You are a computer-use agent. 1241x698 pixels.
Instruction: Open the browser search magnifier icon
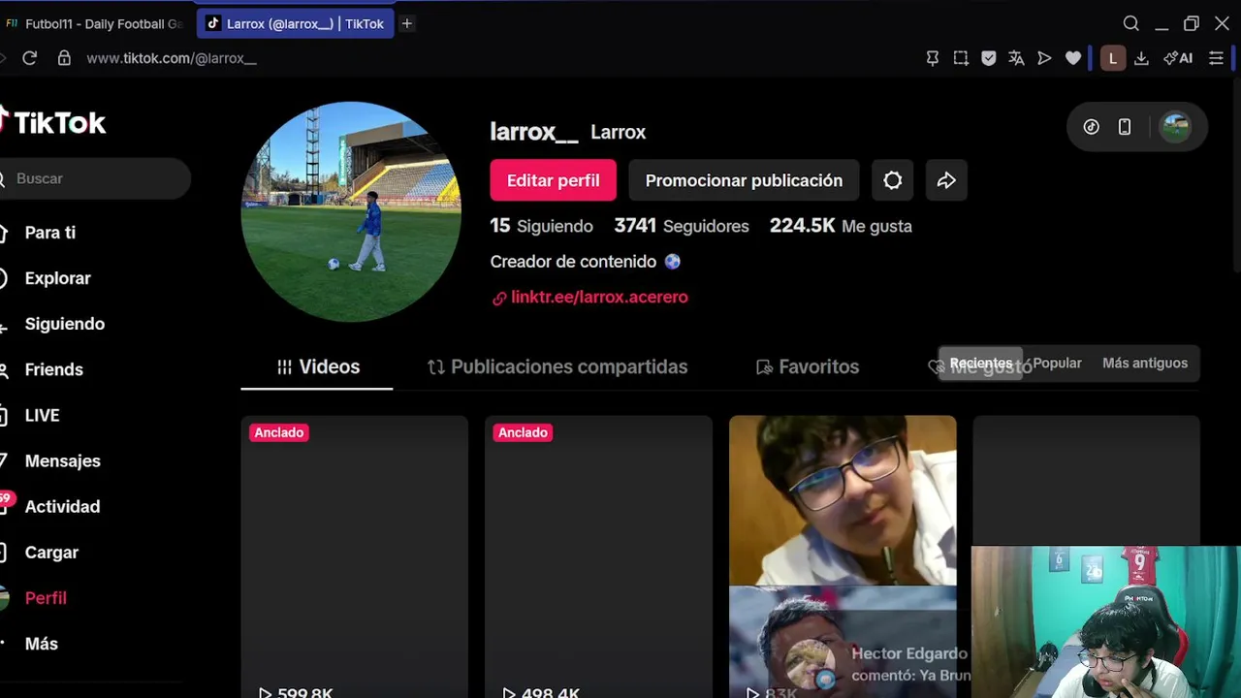[x=1131, y=23]
